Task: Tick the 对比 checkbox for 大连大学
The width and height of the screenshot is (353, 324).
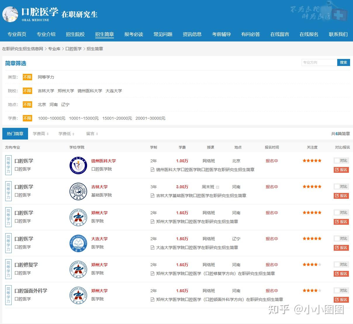Action: (336, 238)
